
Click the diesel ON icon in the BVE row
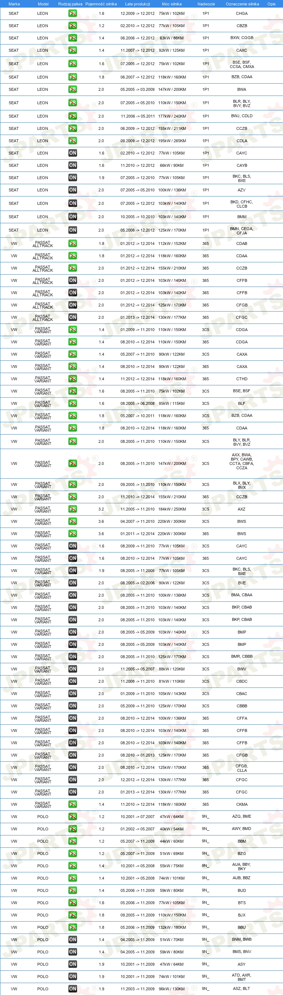(73, 583)
